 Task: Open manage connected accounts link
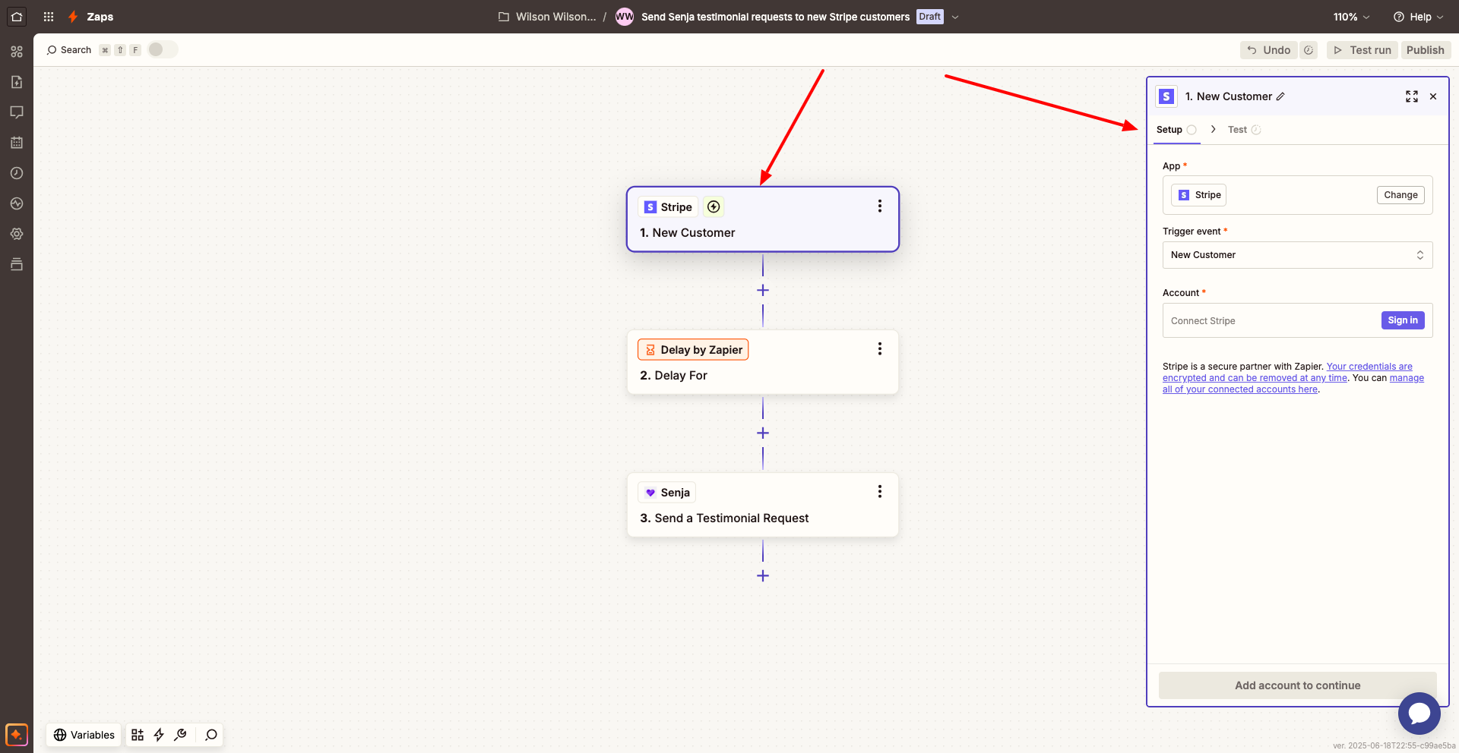pos(1293,383)
